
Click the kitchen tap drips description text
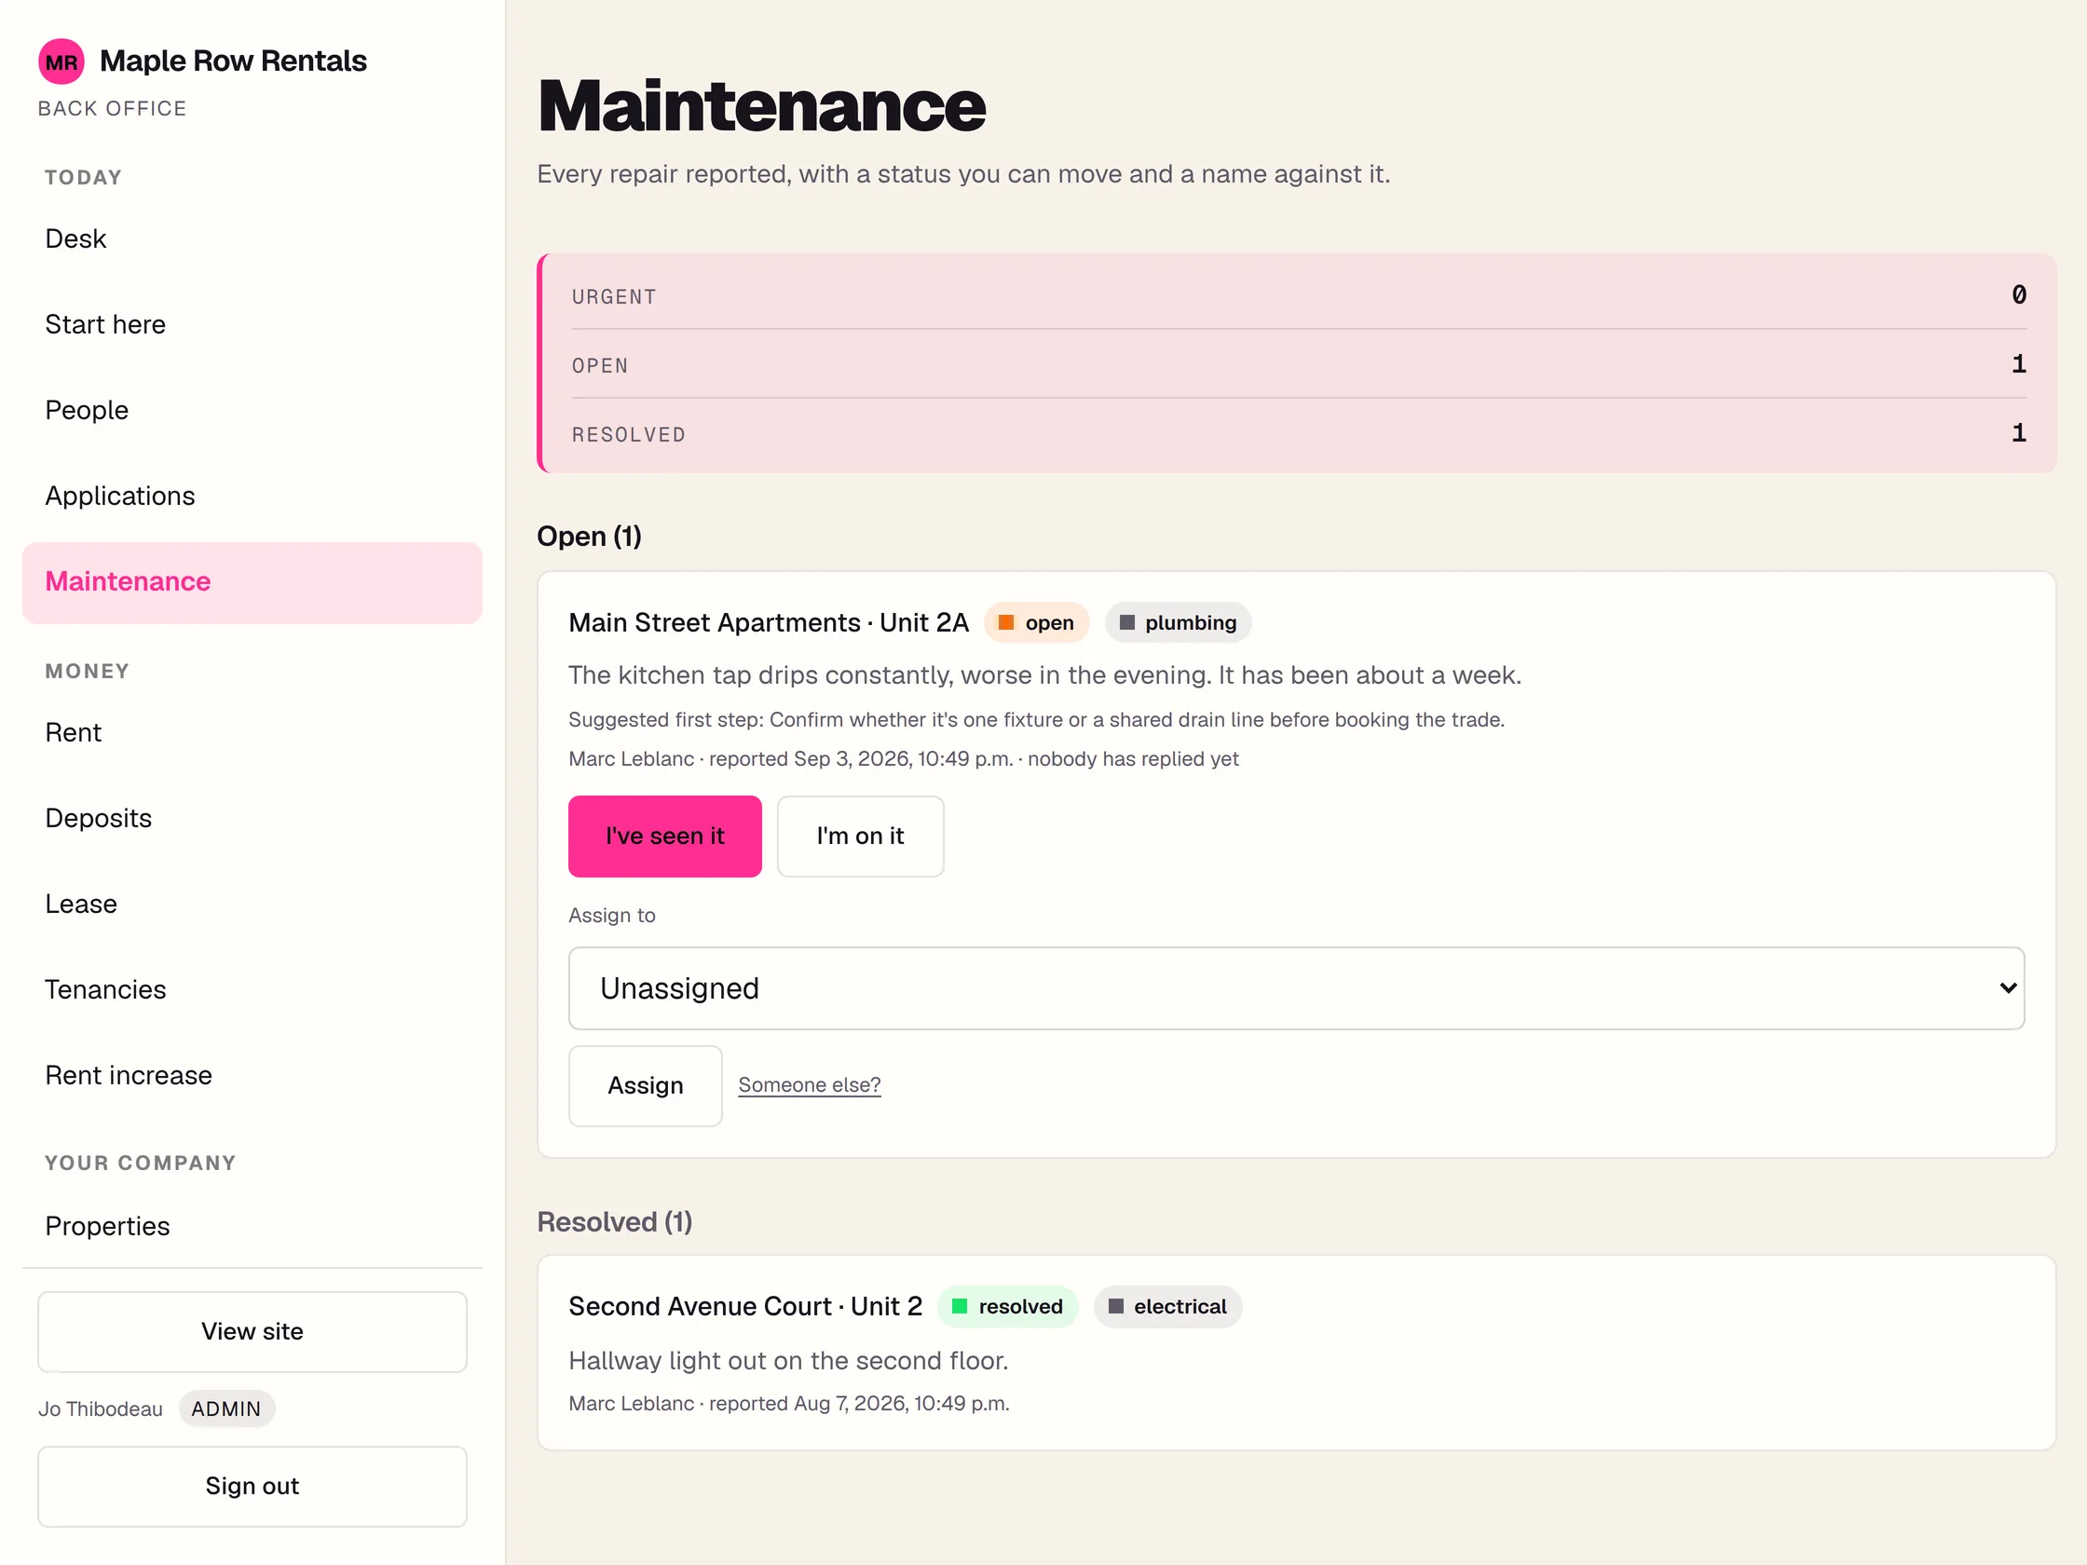(1044, 675)
